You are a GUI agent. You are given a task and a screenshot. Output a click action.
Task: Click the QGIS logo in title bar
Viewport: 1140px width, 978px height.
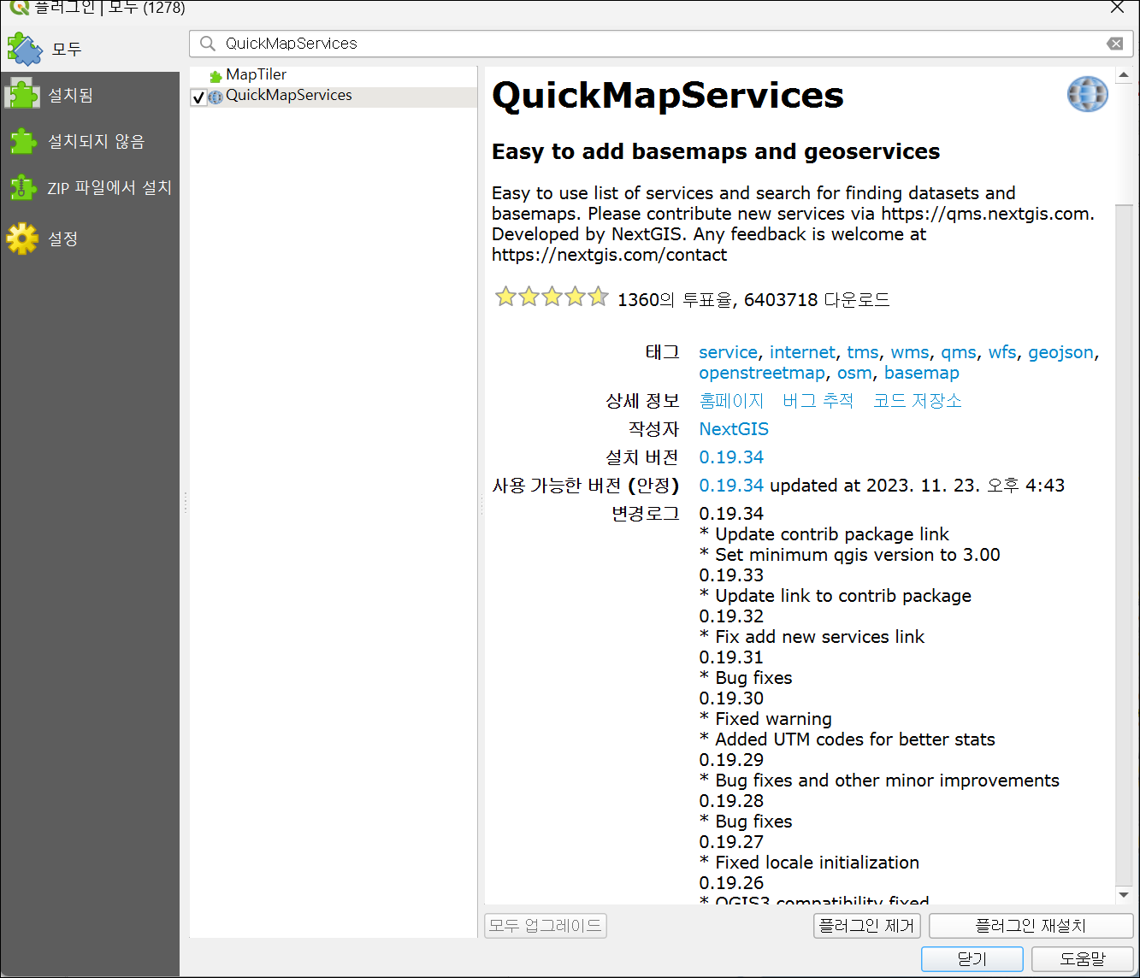(19, 7)
